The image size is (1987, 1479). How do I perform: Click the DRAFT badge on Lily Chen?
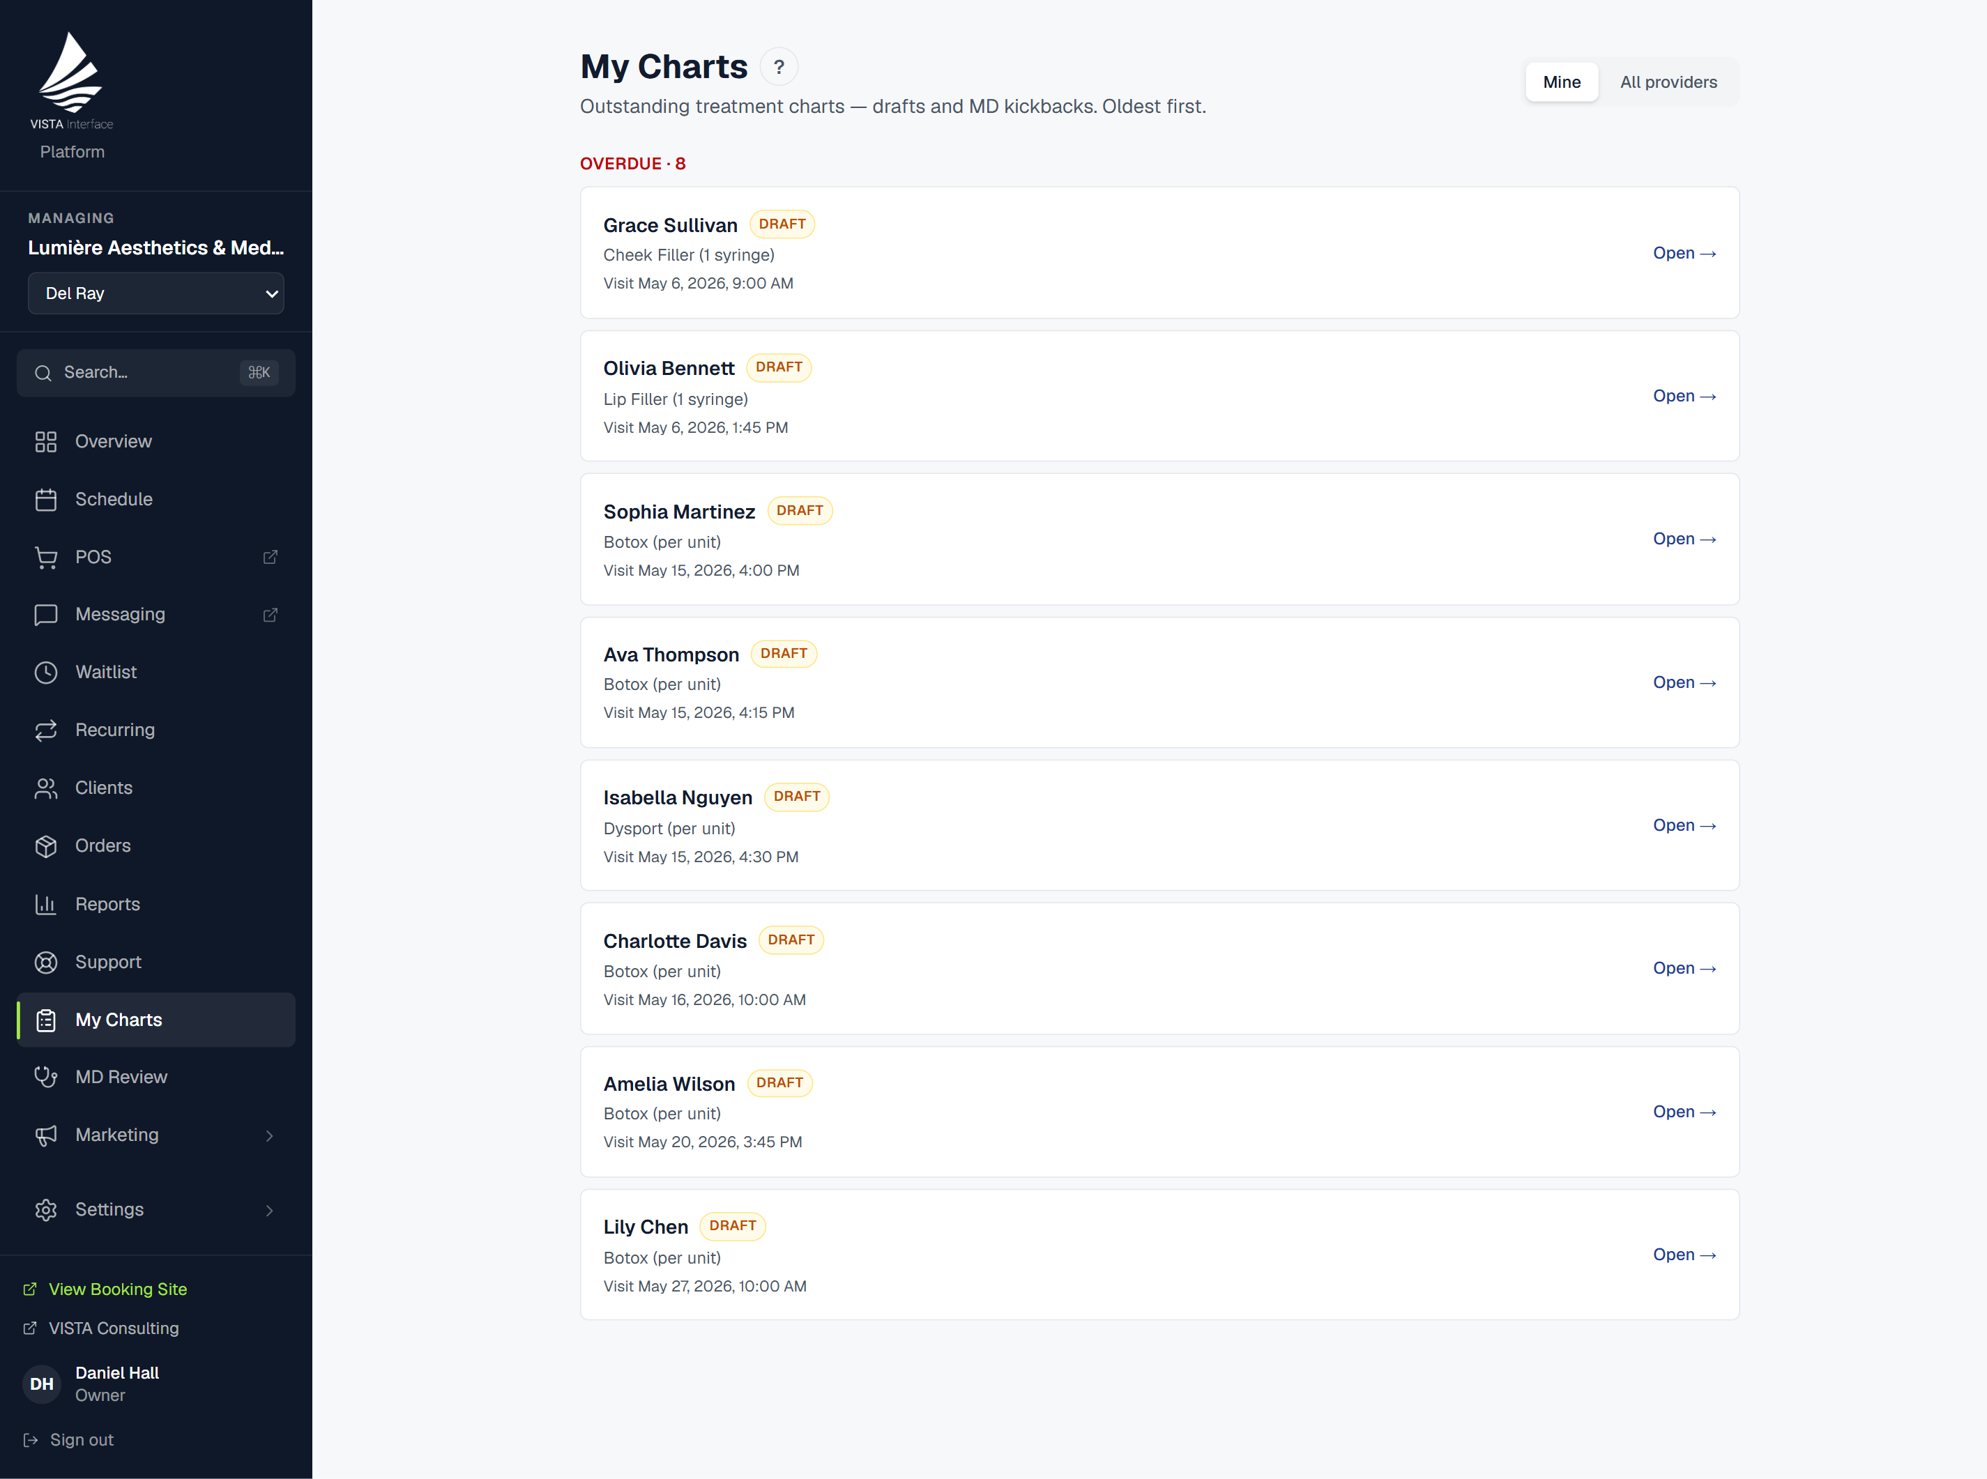[733, 1225]
